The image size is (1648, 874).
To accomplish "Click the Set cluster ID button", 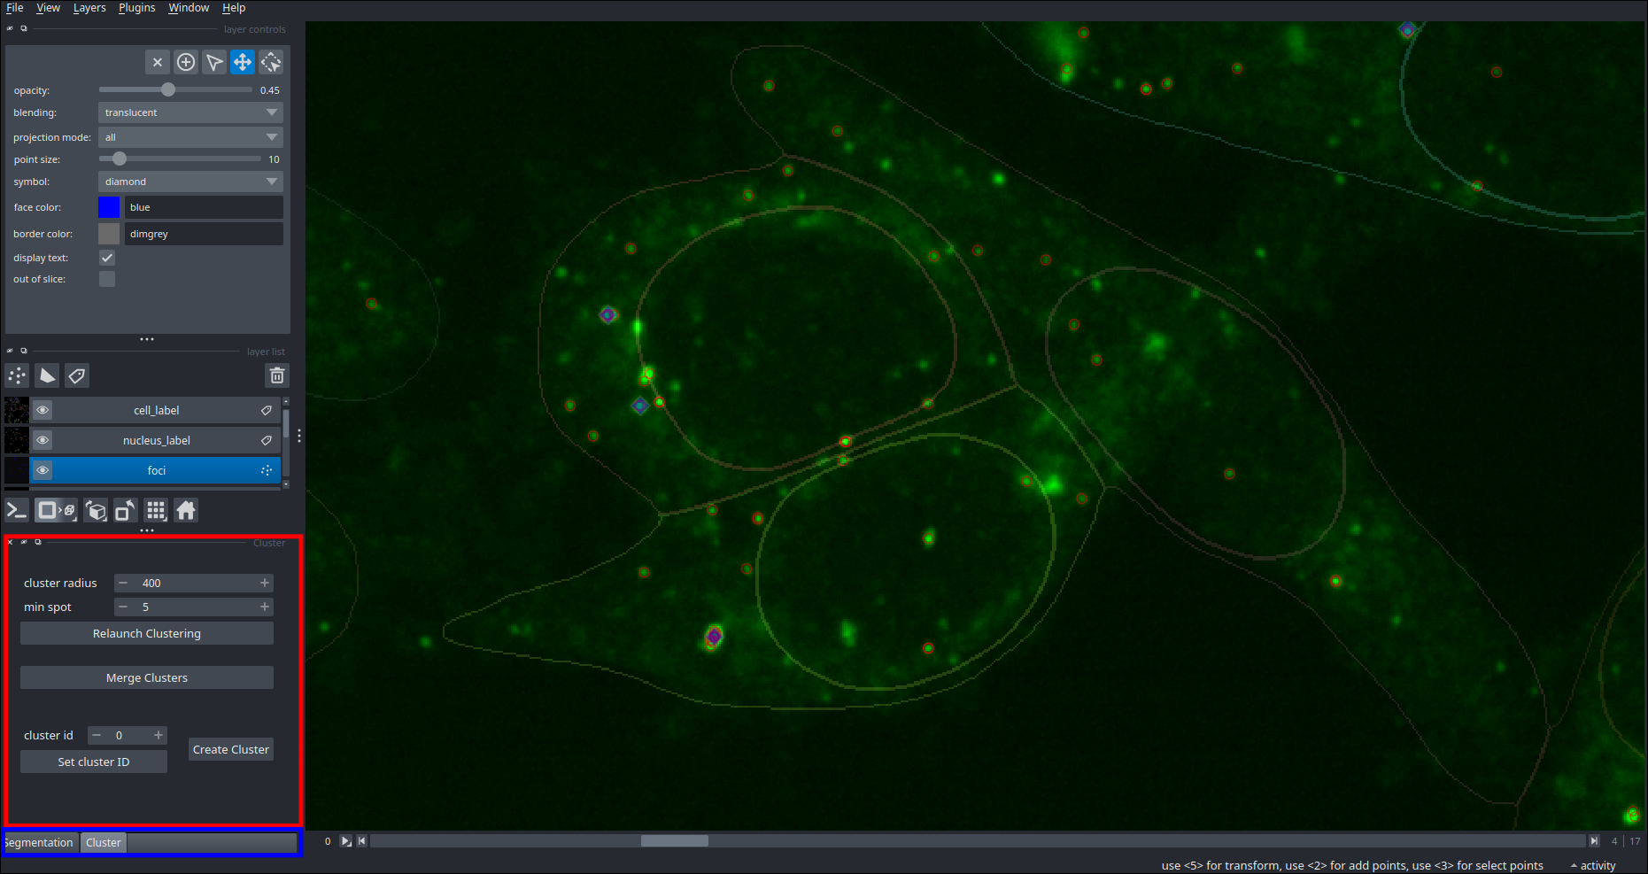I will tap(94, 762).
